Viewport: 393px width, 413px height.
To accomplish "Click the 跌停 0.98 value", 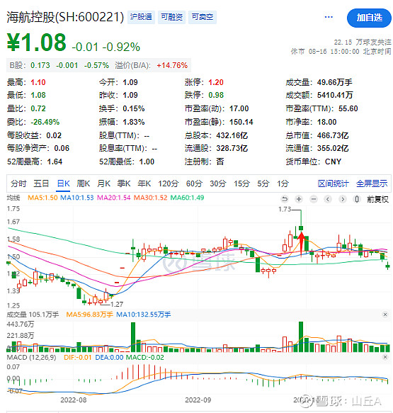I will pyautogui.click(x=216, y=95).
